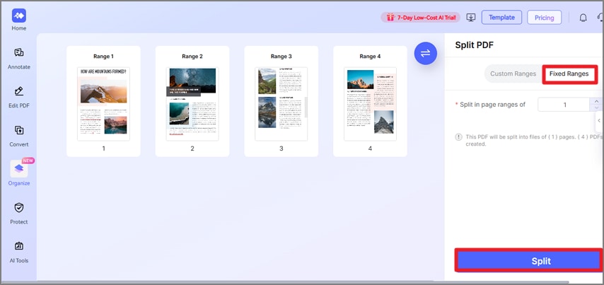This screenshot has width=604, height=285.
Task: Click the 7-Day Low-Cost AI Trial banner
Action: coord(420,18)
